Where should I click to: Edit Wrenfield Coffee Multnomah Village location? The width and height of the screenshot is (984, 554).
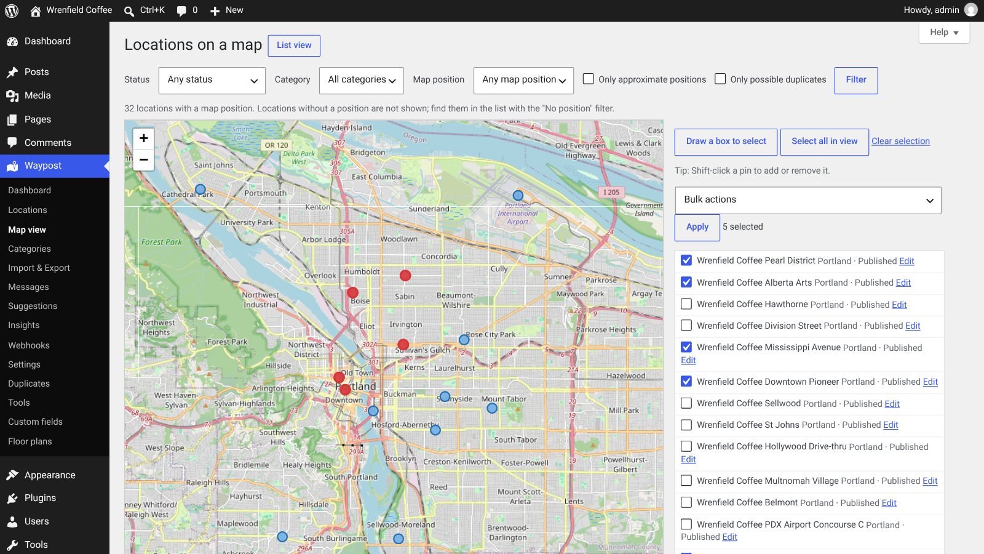(930, 481)
